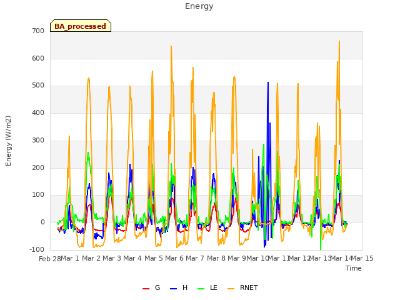Click the Mar 13 axis tick label
The image size is (400, 300).
(x=320, y=258)
